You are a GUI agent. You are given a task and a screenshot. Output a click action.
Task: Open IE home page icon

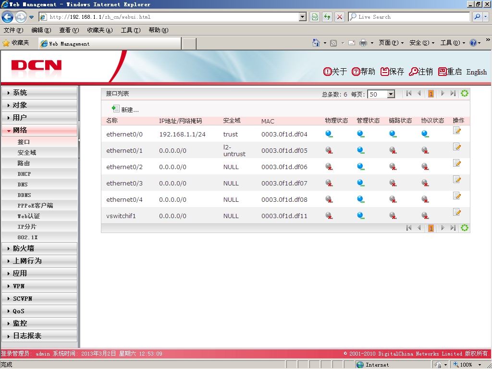316,43
